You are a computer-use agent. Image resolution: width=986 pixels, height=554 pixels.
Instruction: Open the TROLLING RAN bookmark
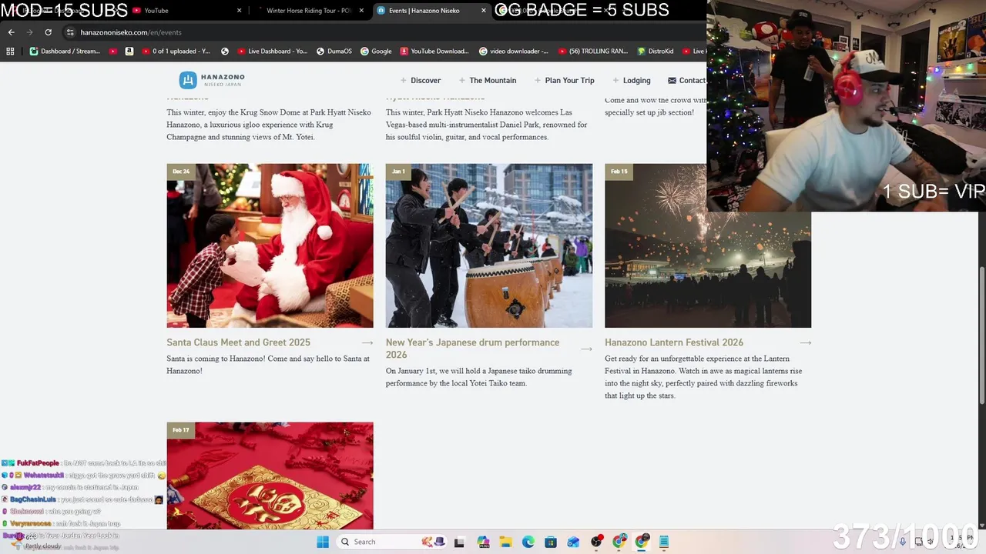[x=592, y=52]
